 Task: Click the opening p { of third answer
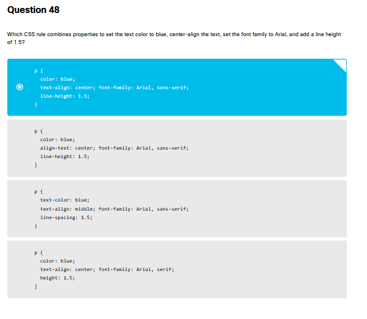pyautogui.click(x=36, y=191)
